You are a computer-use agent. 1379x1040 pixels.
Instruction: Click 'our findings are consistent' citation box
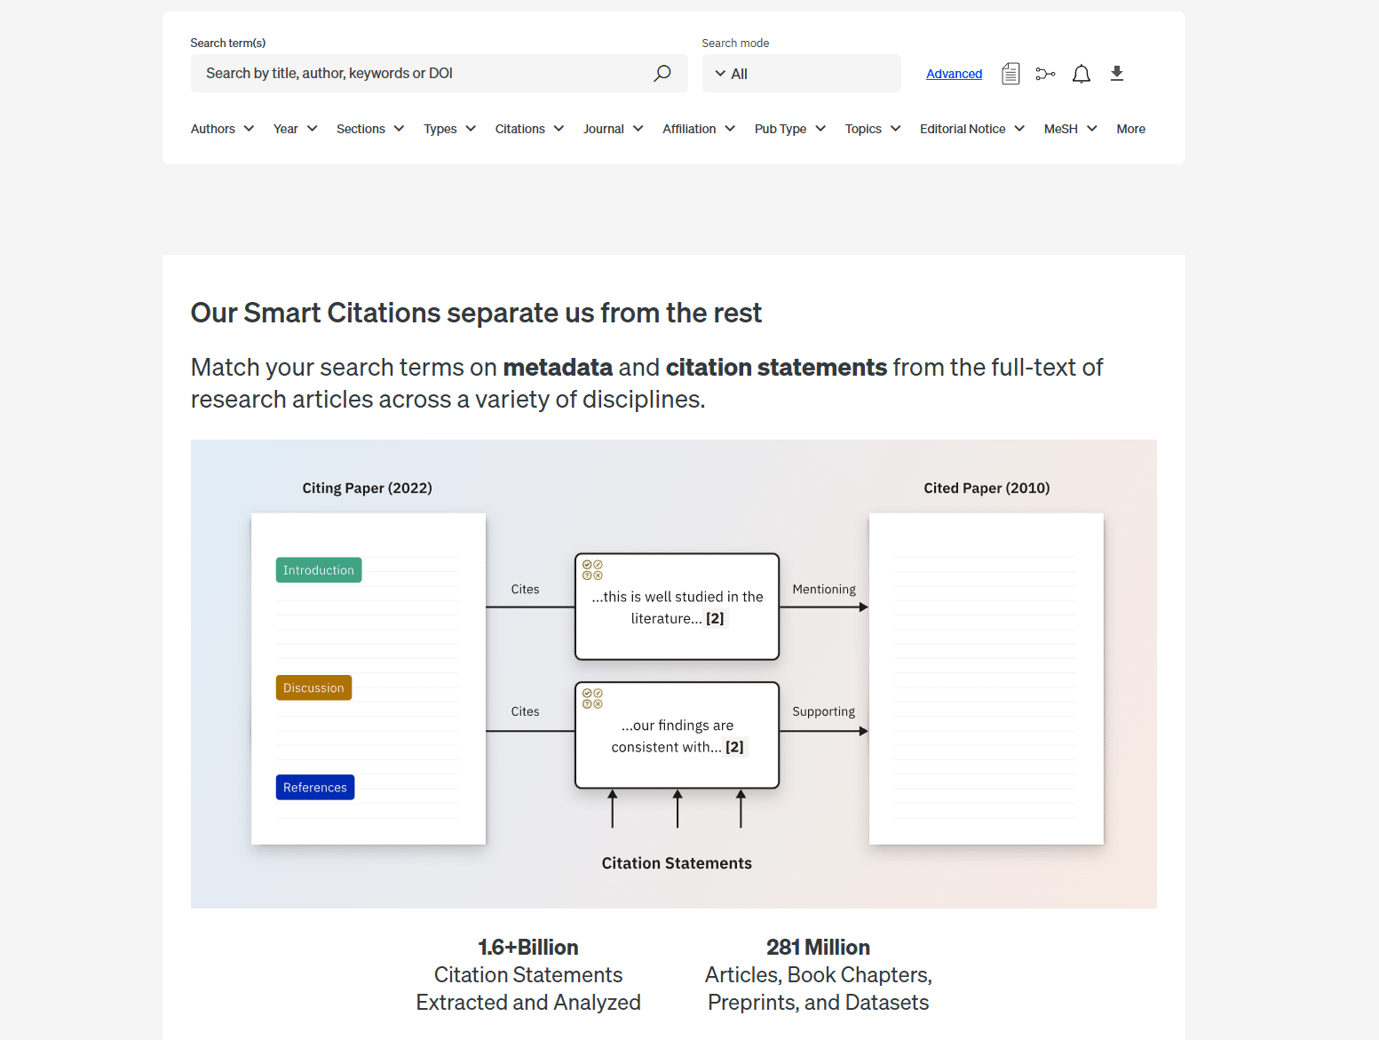click(x=677, y=734)
